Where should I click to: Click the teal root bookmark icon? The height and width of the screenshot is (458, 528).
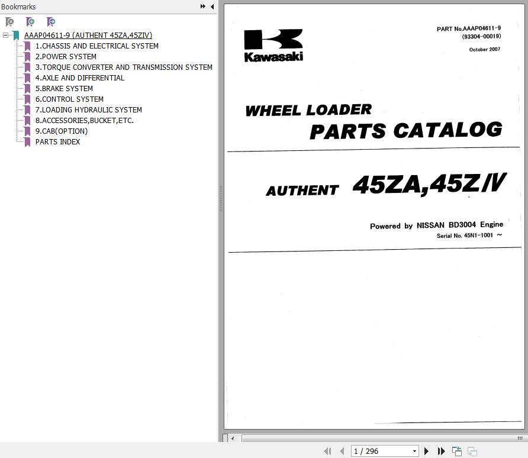pyautogui.click(x=16, y=36)
